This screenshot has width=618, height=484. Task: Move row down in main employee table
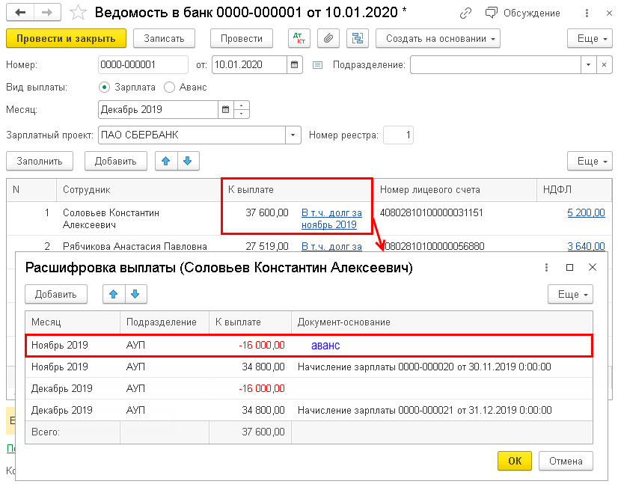188,161
